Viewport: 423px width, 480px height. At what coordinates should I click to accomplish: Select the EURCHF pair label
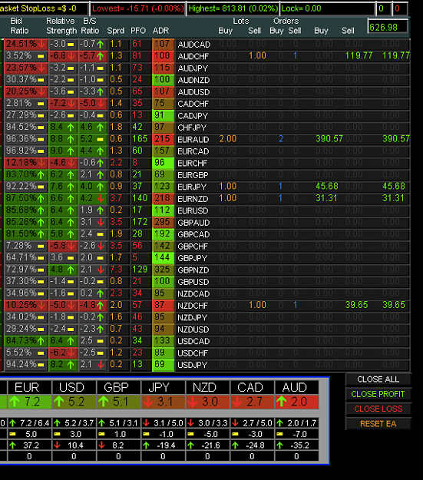[x=193, y=164]
